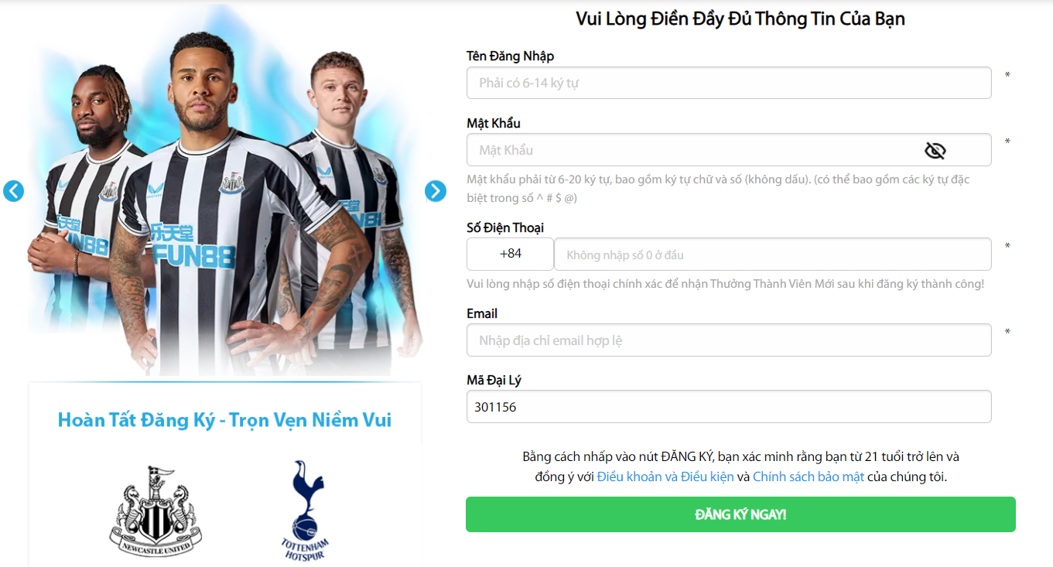
Task: Click the FUN88 logo on center jersey
Action: tap(192, 244)
